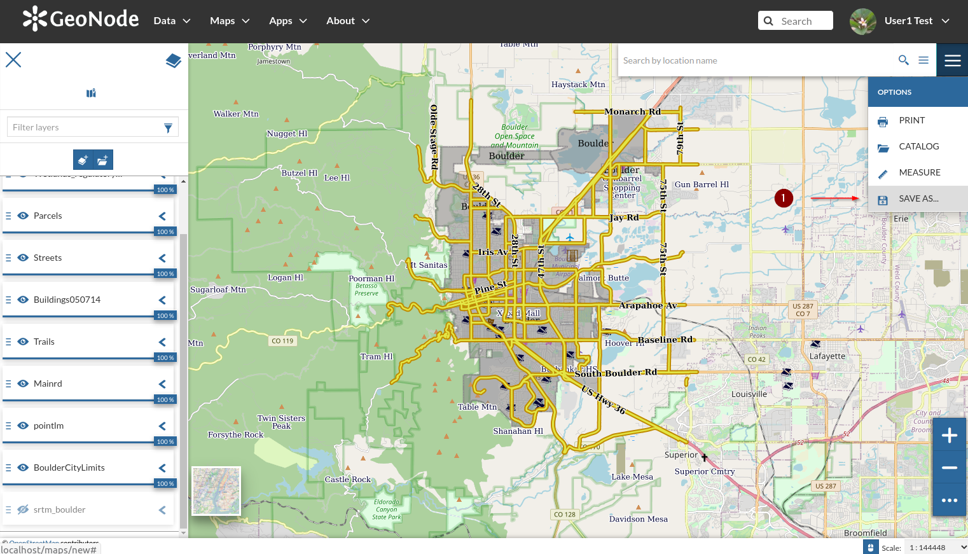Expand the Trails layer chevron
The image size is (968, 554).
click(162, 342)
